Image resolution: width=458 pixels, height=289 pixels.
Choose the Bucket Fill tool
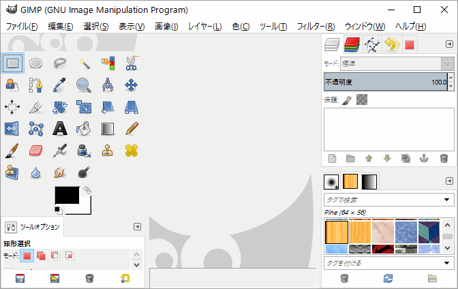click(84, 129)
